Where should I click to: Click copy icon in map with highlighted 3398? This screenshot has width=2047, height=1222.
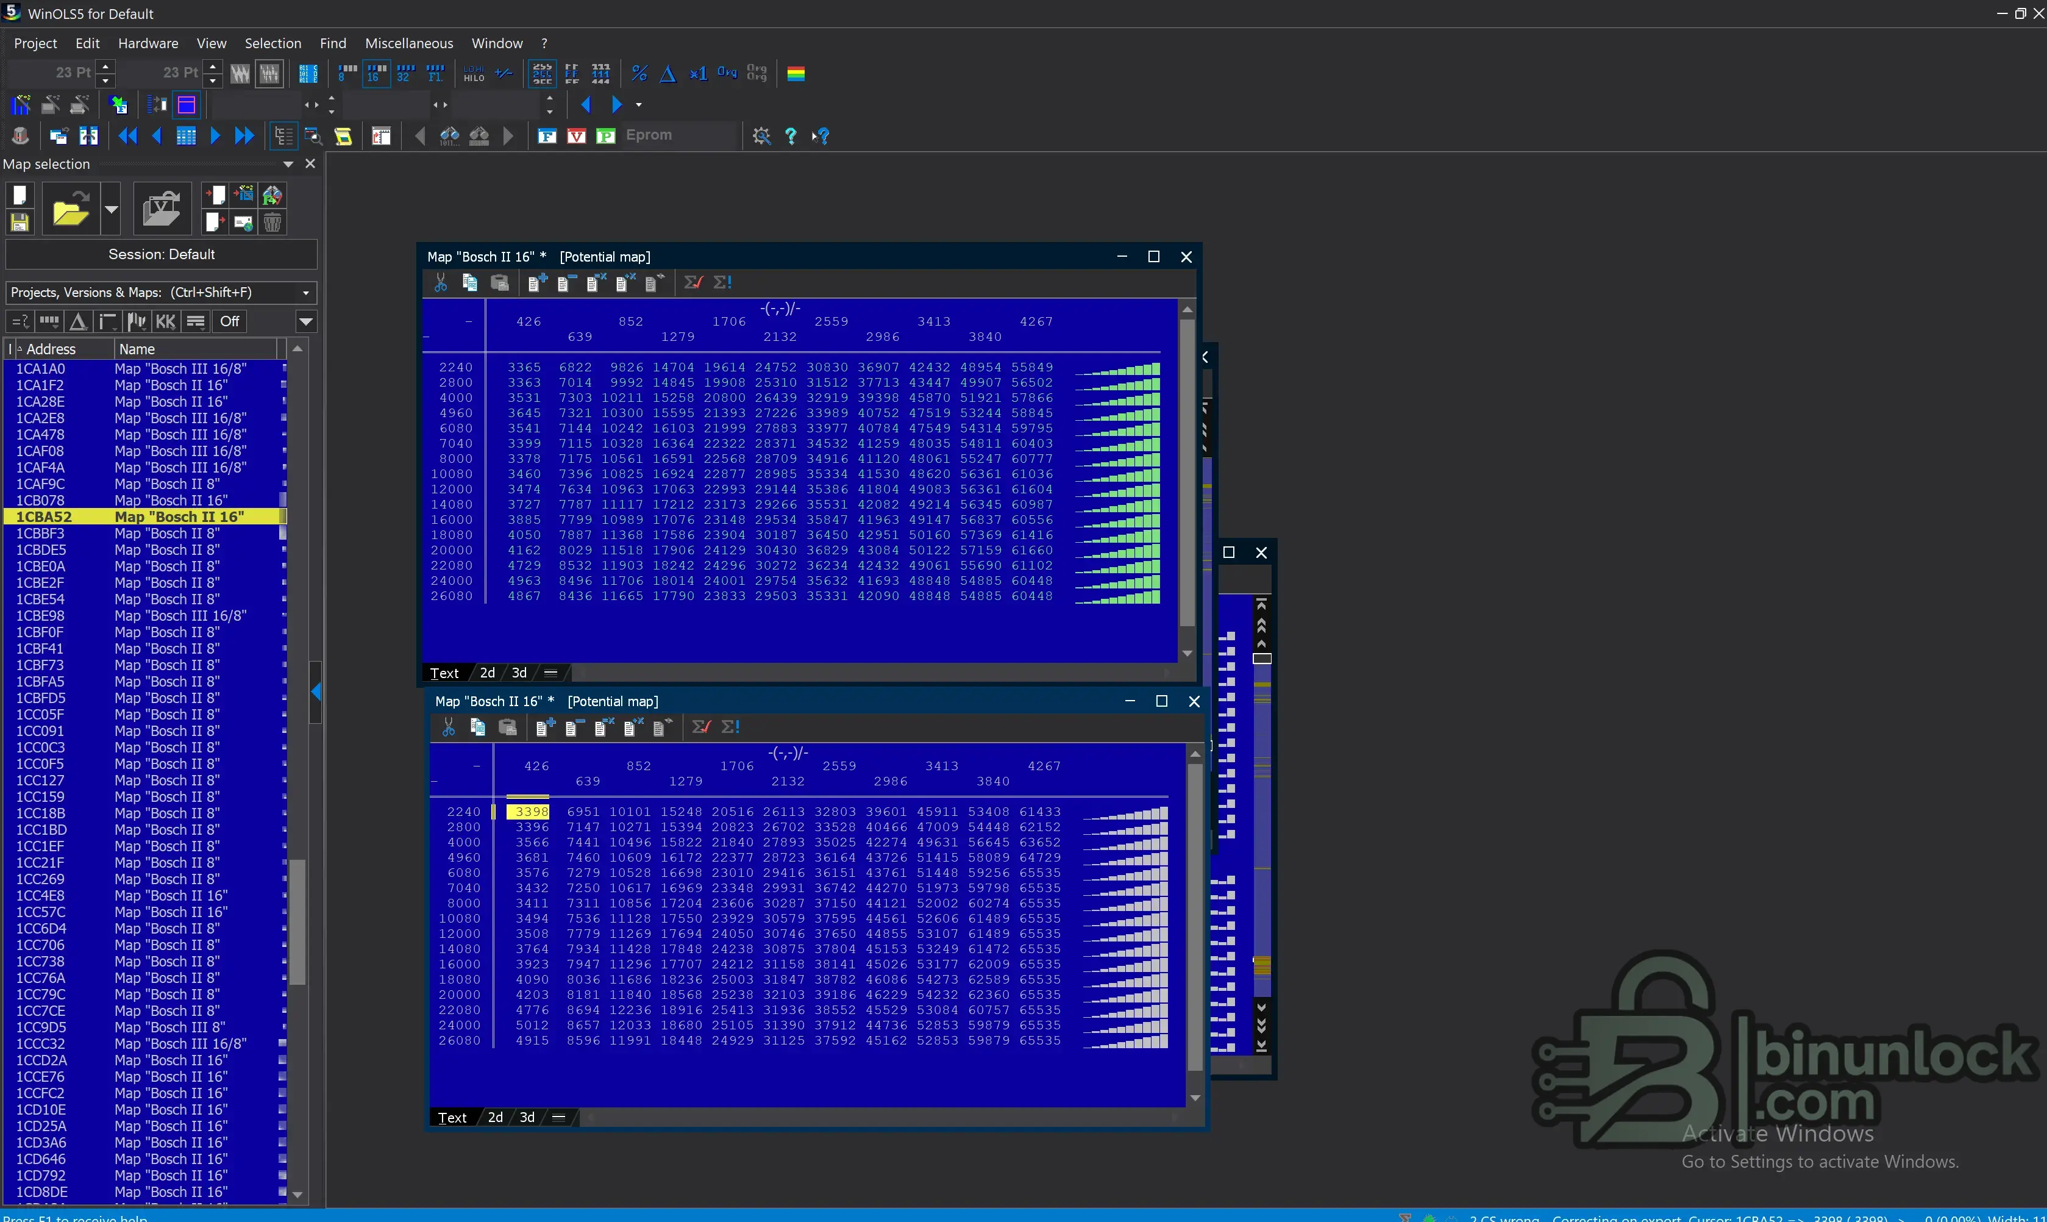click(477, 727)
